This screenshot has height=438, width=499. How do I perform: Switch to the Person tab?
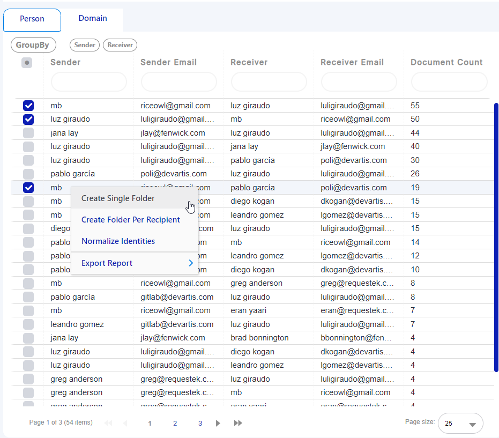tap(32, 19)
